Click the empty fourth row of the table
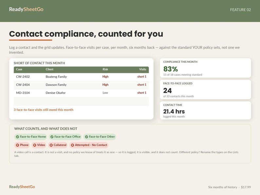Screen dimensions: 260x195 tap(81, 101)
